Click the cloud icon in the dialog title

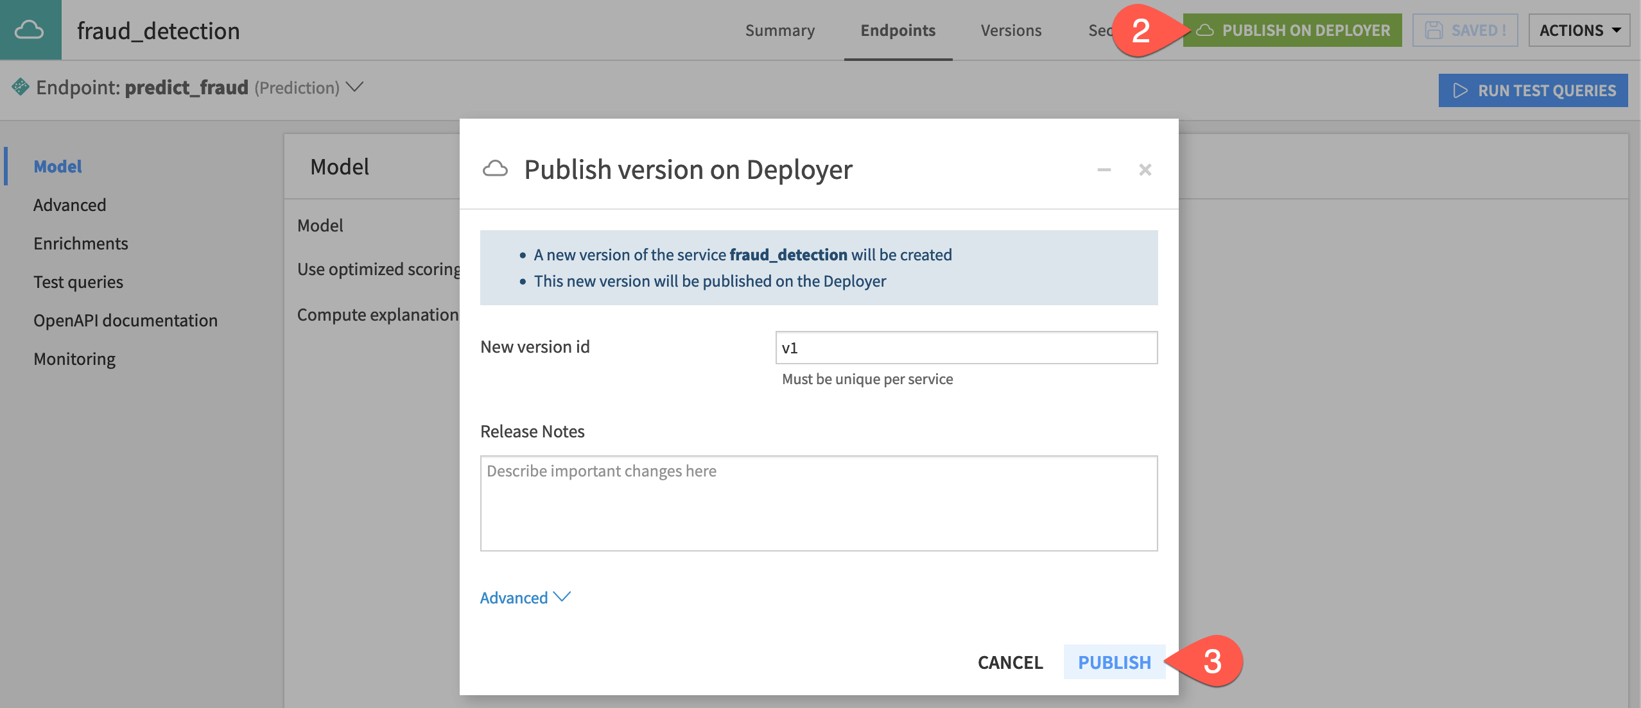495,169
